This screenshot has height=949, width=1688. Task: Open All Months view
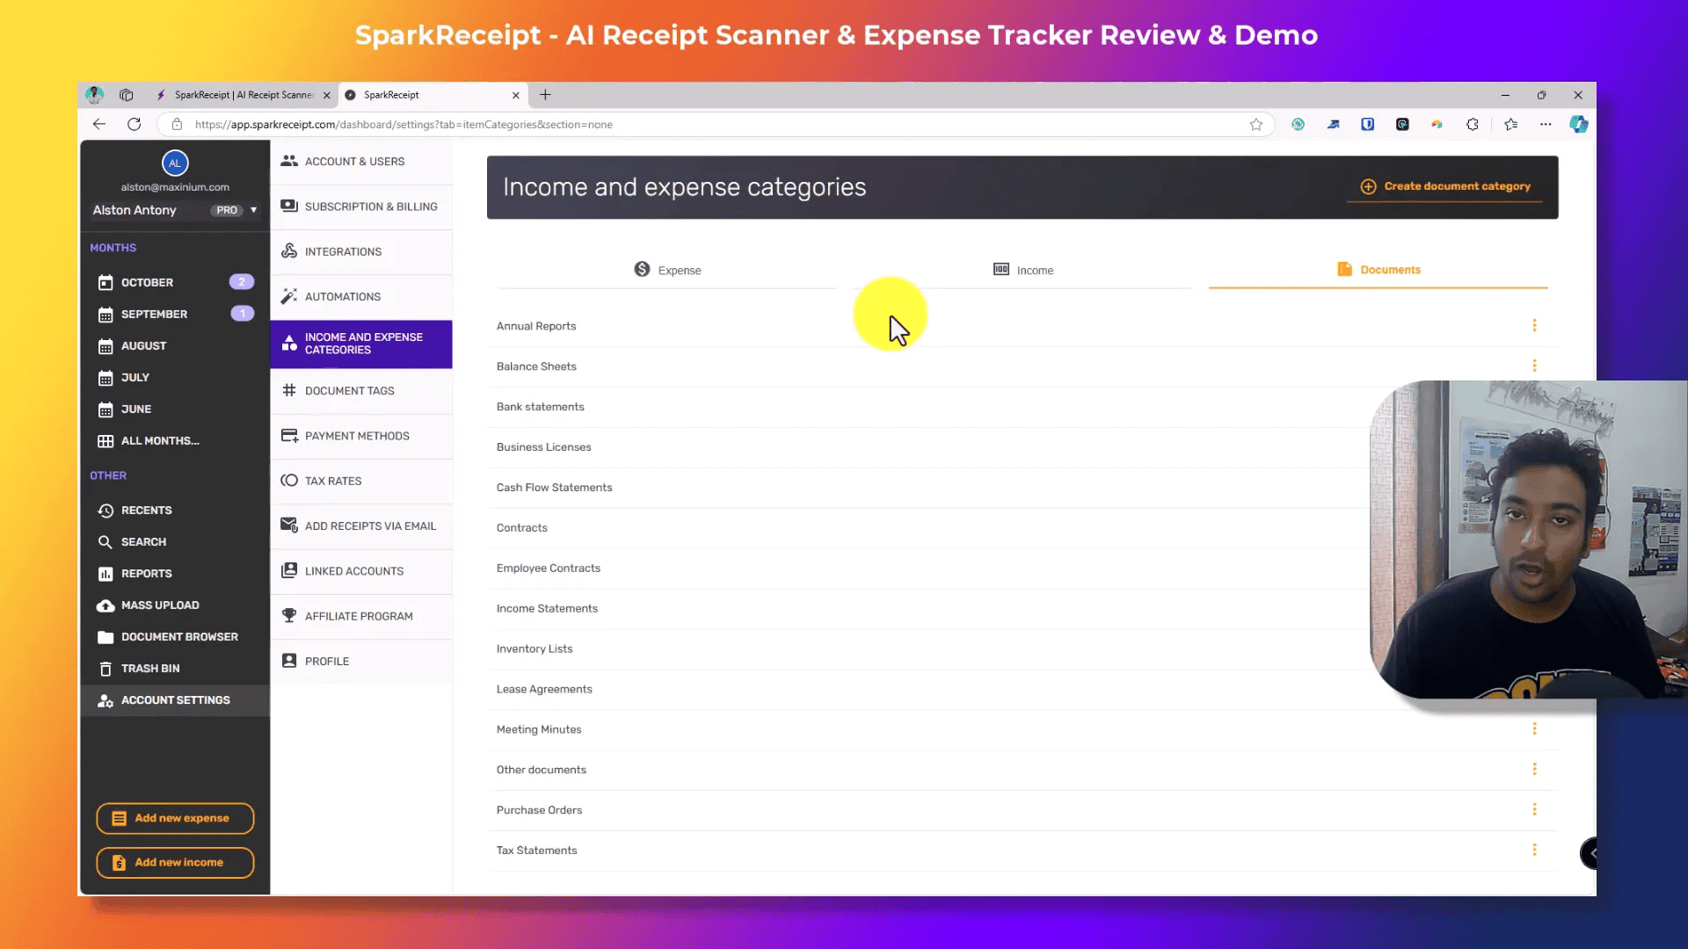(x=175, y=440)
